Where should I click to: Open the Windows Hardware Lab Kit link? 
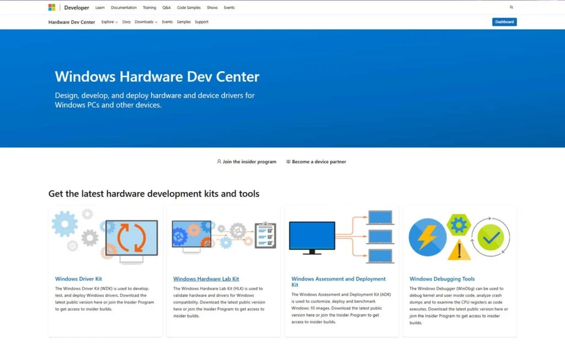point(206,279)
